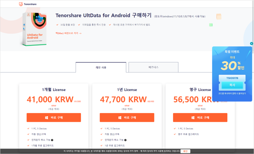
Task: Click the 1년 License heading
Action: 127,90
